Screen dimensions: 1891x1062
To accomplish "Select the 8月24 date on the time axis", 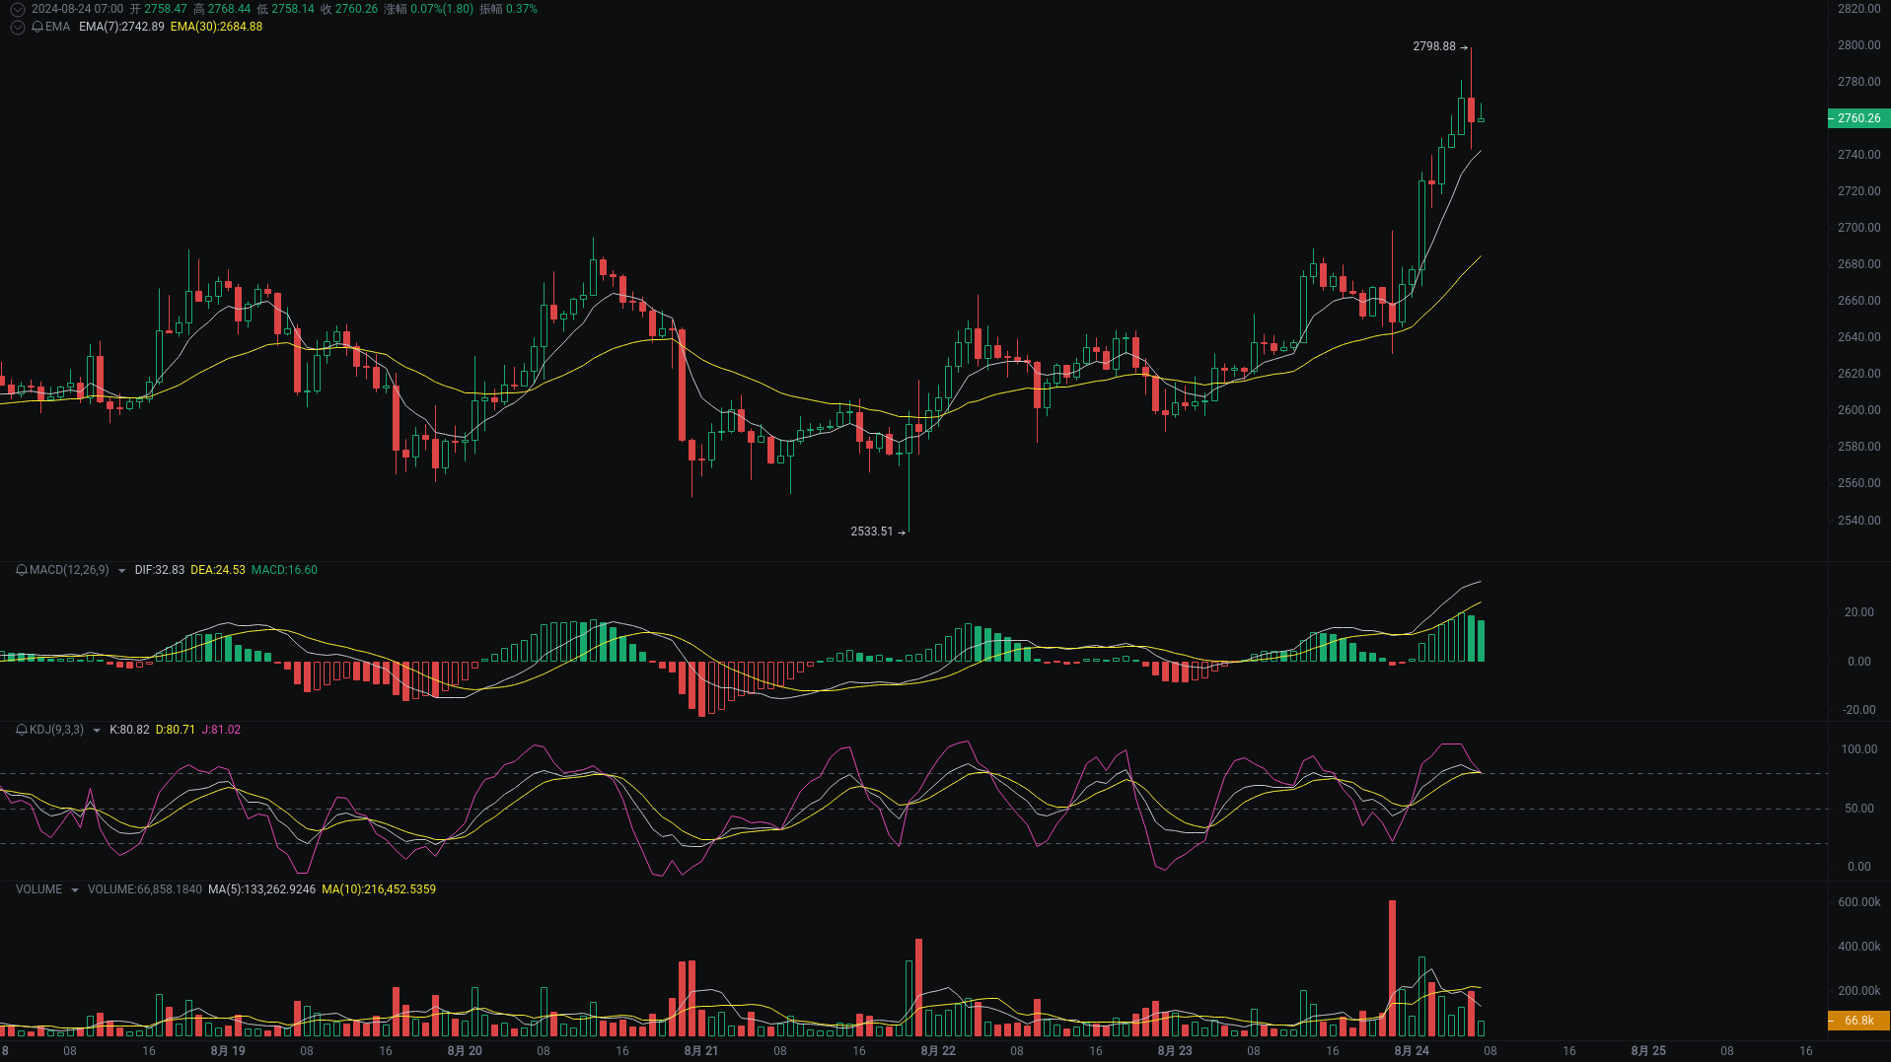I will [1411, 1051].
